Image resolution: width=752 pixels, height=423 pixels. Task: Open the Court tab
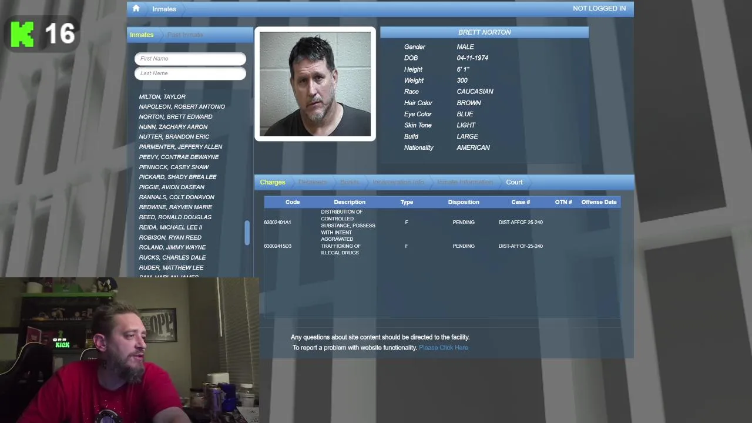(514, 182)
